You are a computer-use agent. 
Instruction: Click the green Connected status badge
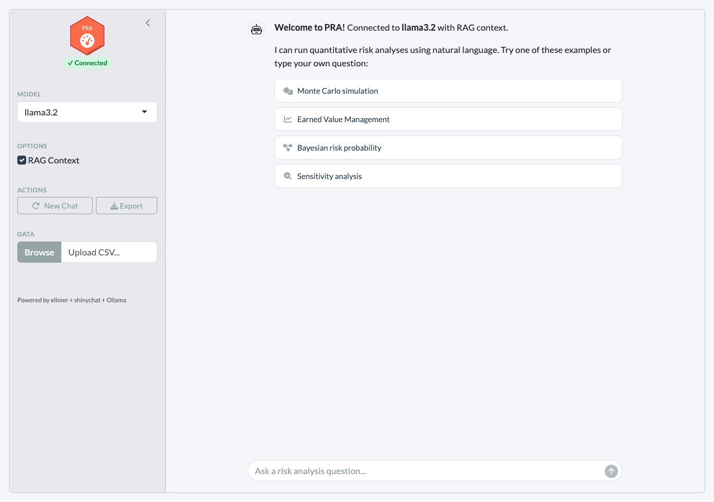87,63
